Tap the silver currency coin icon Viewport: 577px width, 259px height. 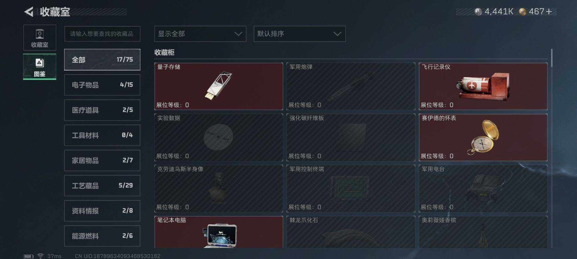click(x=478, y=12)
